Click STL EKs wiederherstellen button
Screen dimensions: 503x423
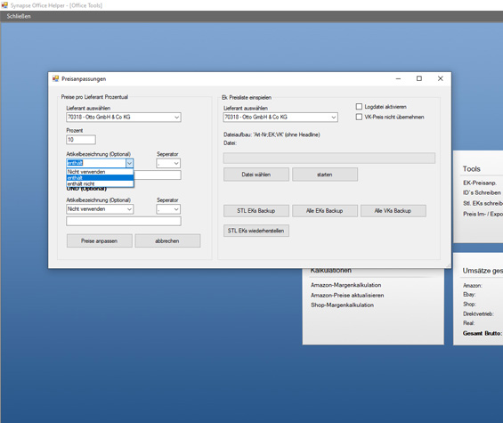click(256, 231)
